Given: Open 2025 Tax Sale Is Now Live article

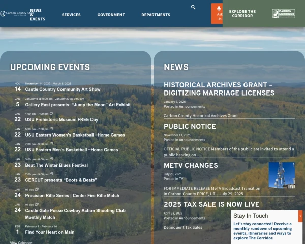Looking at the screenshot, I should 211,204.
